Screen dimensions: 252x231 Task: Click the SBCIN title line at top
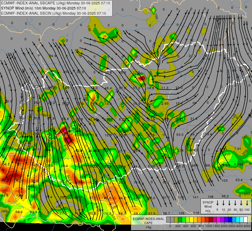pyautogui.click(x=54, y=13)
